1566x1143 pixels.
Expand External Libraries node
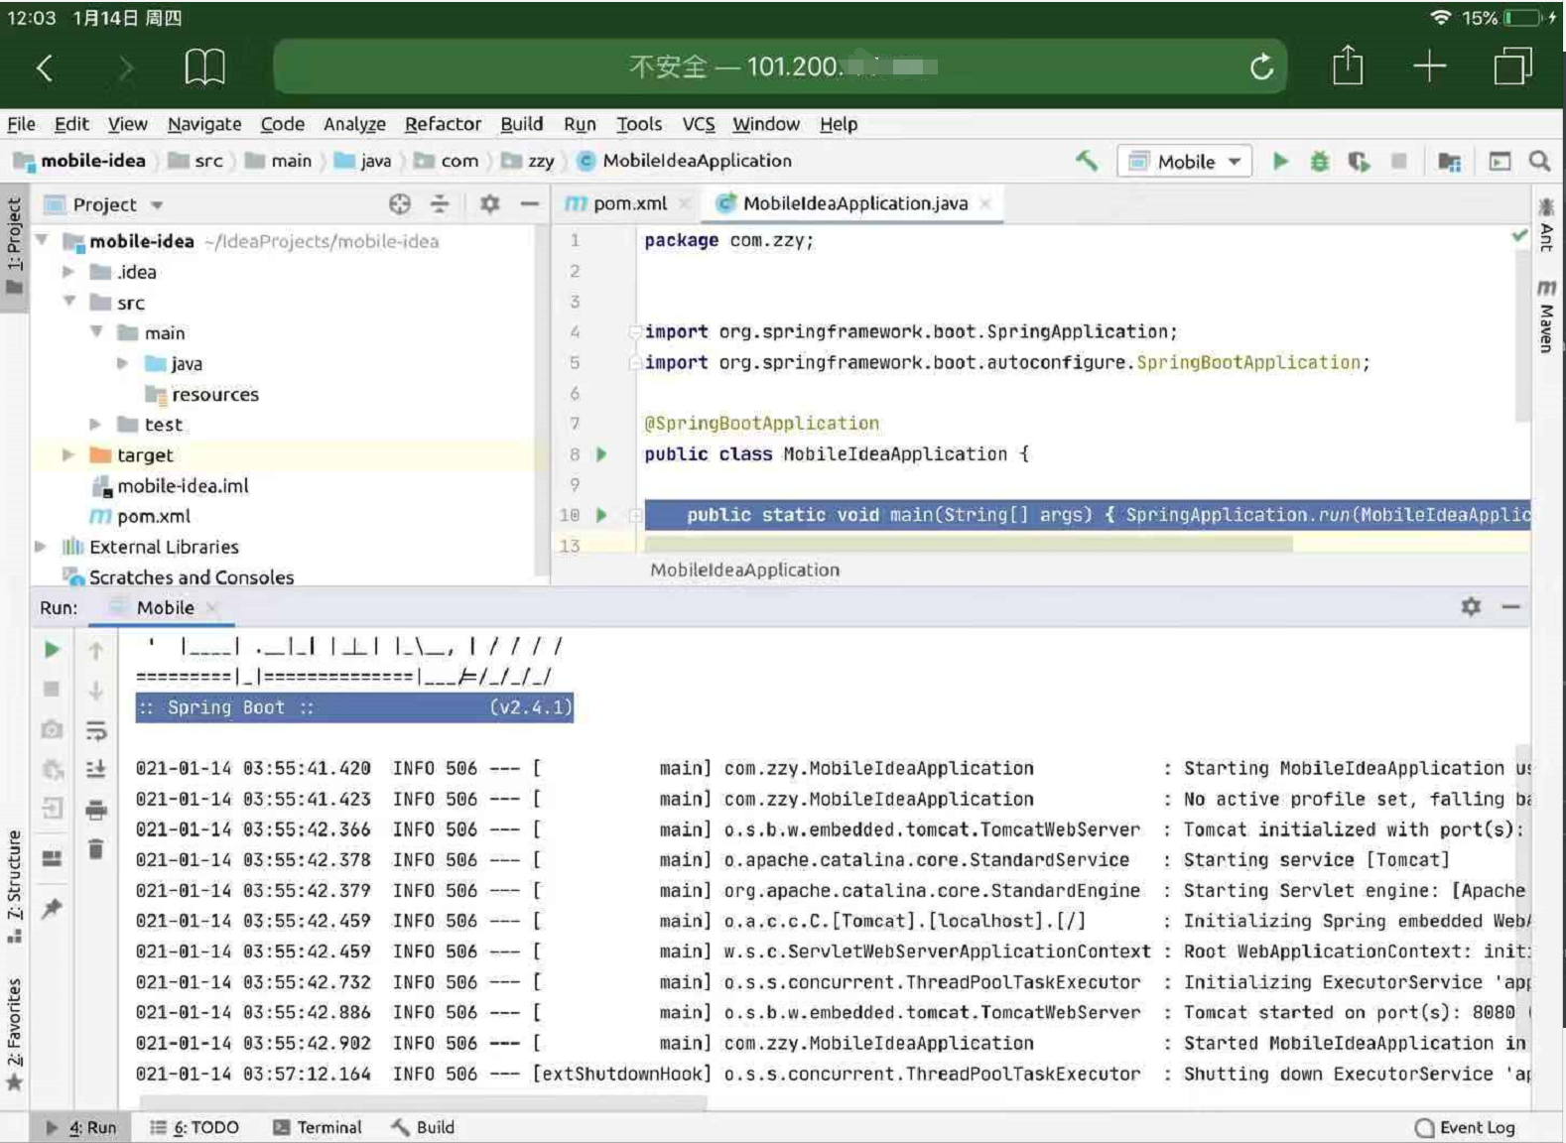(x=41, y=547)
